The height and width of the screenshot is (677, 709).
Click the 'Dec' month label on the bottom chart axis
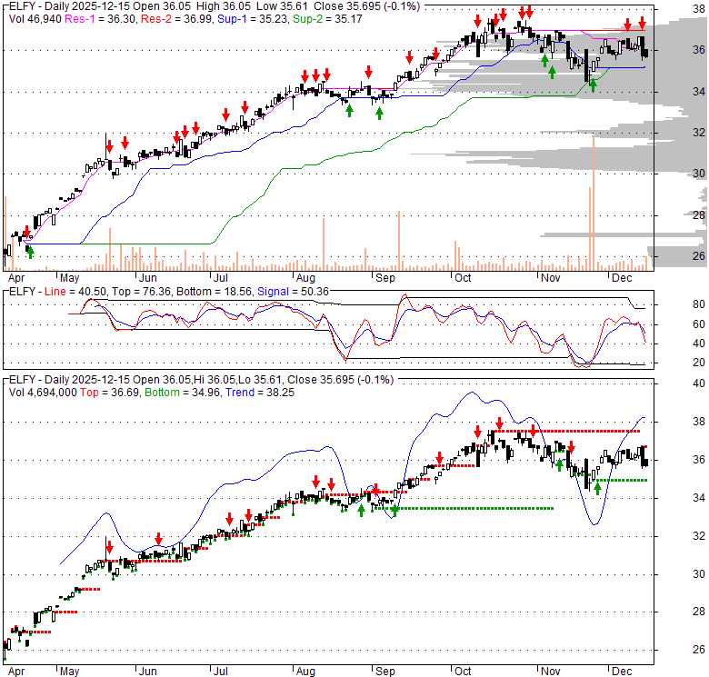(x=622, y=672)
